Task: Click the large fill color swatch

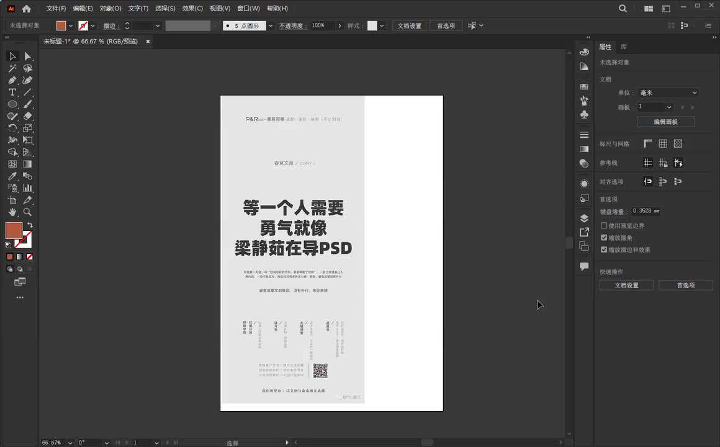Action: pyautogui.click(x=14, y=230)
